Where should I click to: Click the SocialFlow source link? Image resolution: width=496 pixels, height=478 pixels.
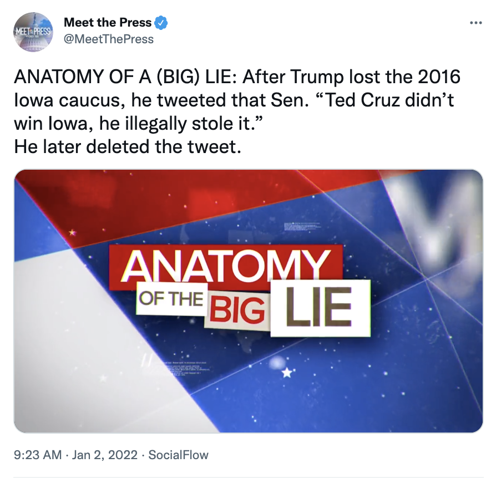[x=180, y=455]
